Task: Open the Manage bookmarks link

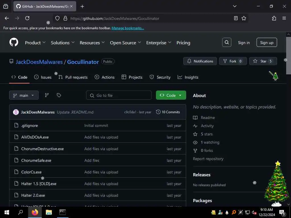Action: pyautogui.click(x=128, y=28)
